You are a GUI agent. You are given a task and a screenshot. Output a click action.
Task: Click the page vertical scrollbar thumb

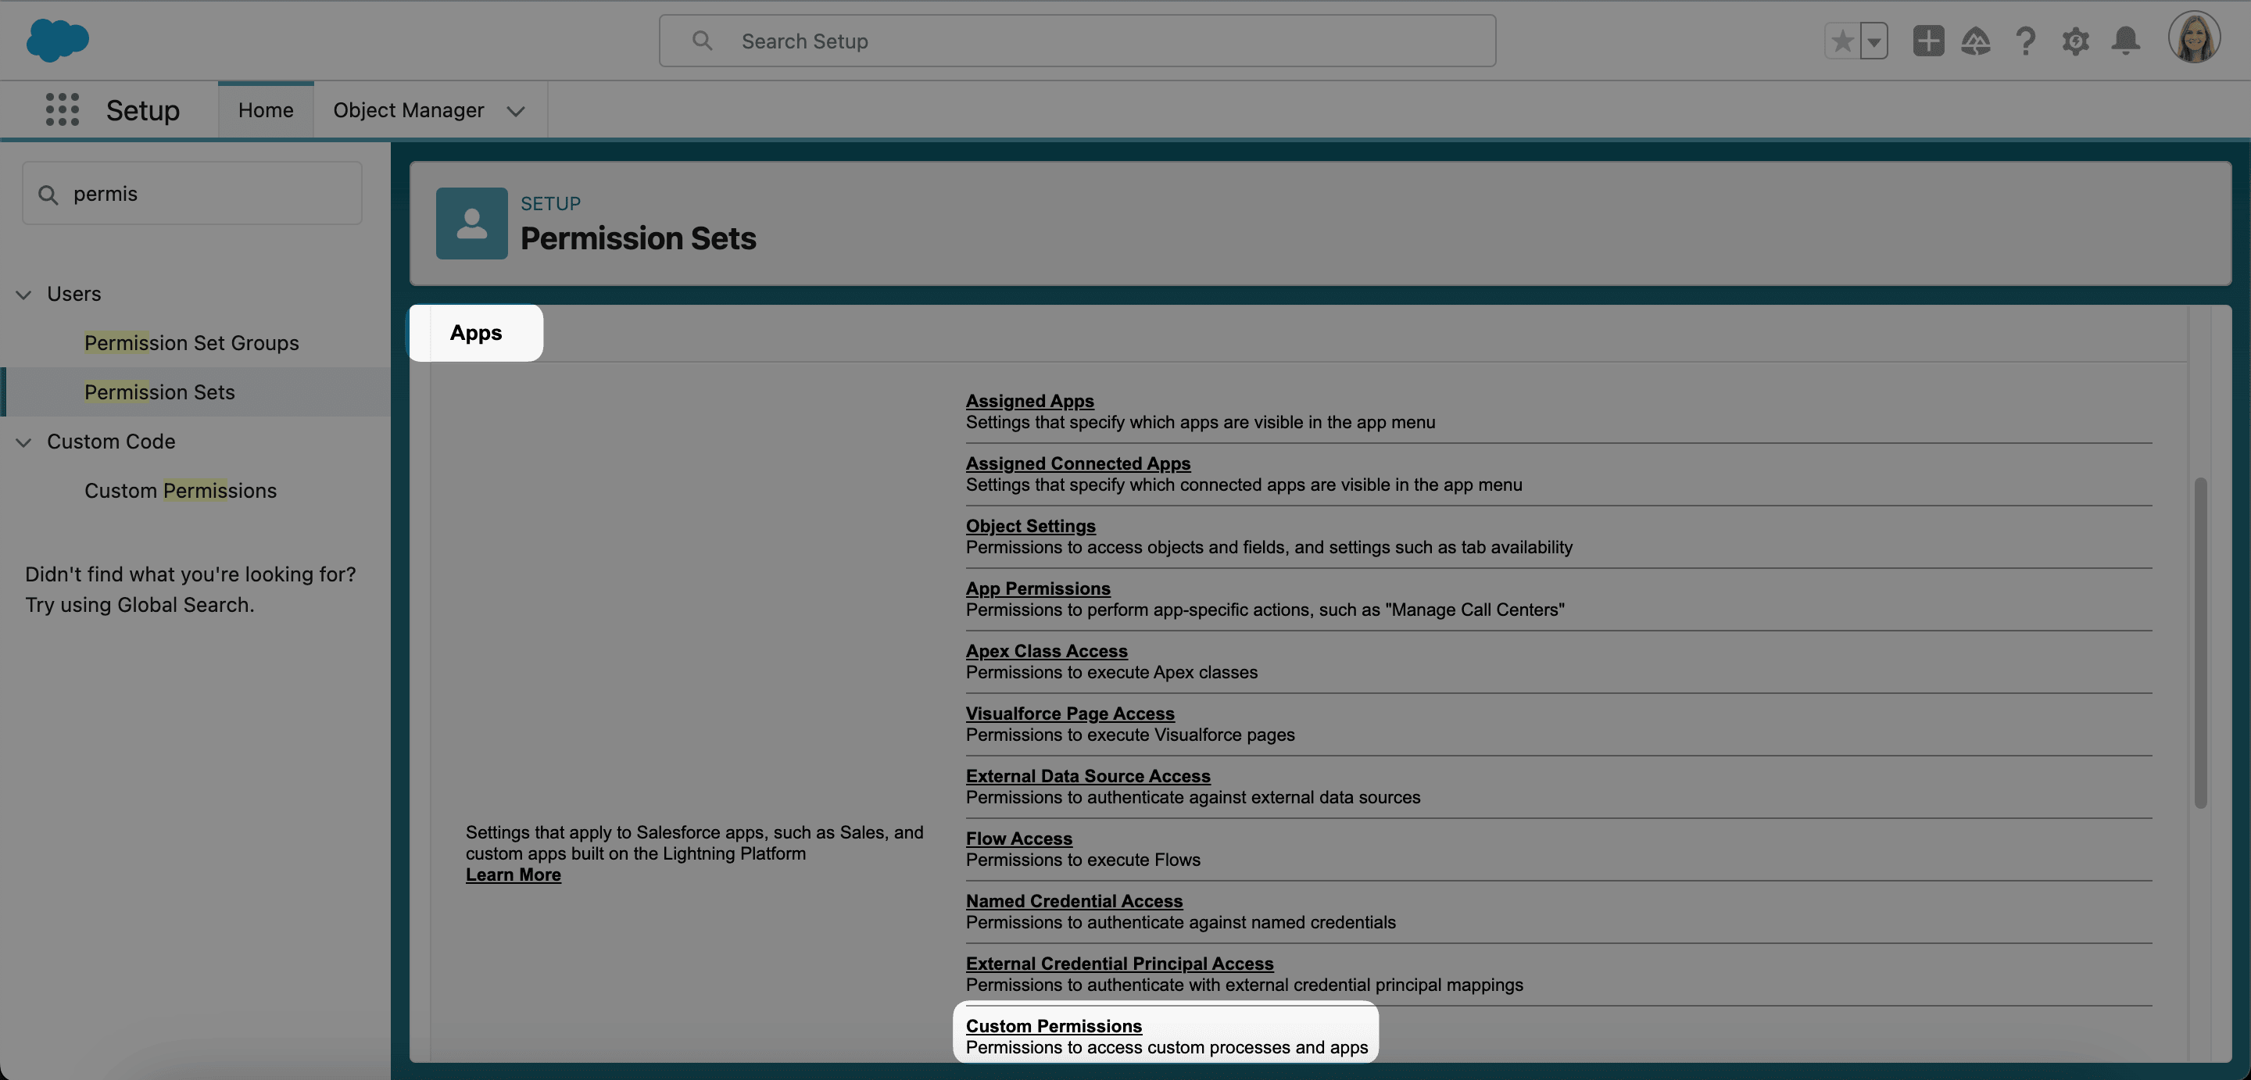(x=2200, y=642)
